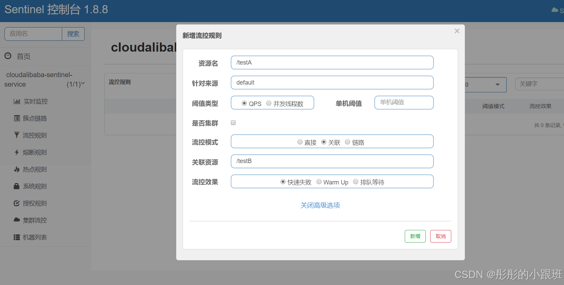Click the list icon for 簇点链路
This screenshot has width=564, height=285.
(17, 118)
